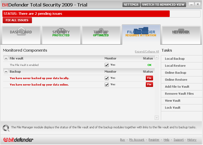This screenshot has height=145, width=203.
Task: Collapse the File vault section
Action: point(6,58)
